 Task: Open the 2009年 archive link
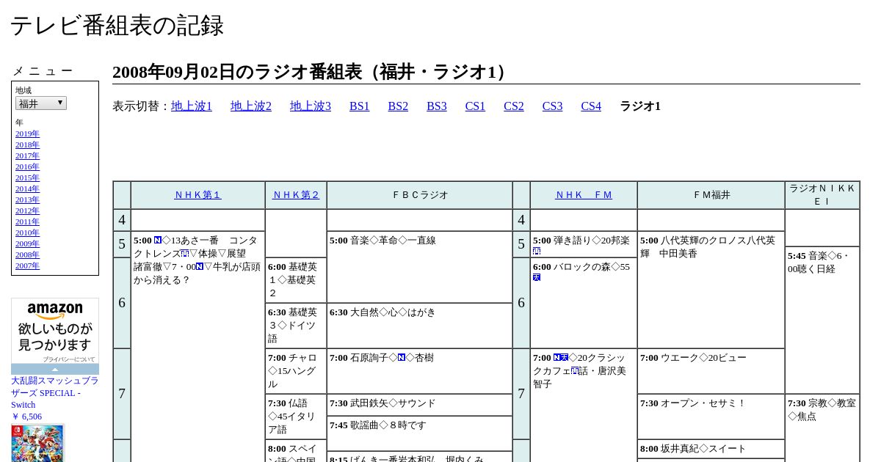[27, 244]
